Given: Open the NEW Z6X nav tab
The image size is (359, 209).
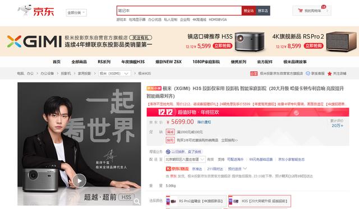Looking at the screenshot, I should coord(168,62).
